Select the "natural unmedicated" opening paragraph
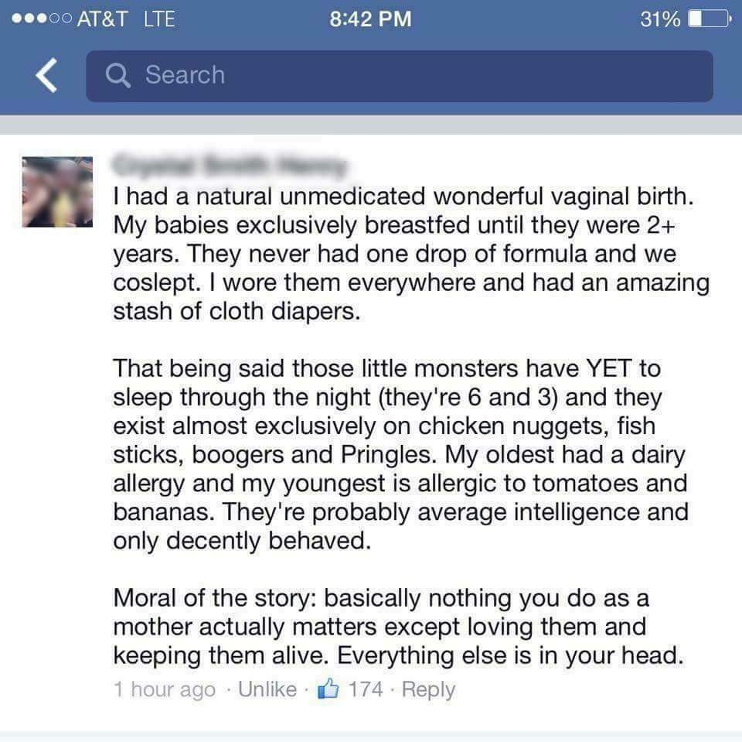The image size is (742, 742). pyautogui.click(x=411, y=254)
